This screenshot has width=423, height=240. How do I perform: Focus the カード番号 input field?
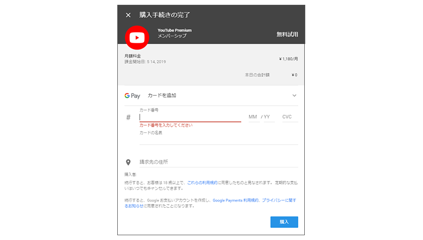tap(190, 117)
